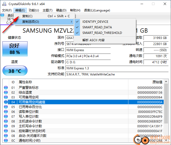The height and width of the screenshot is (145, 171).
Task: Click status orb for attribute 06 读取单位计数
Action: click(6, 112)
